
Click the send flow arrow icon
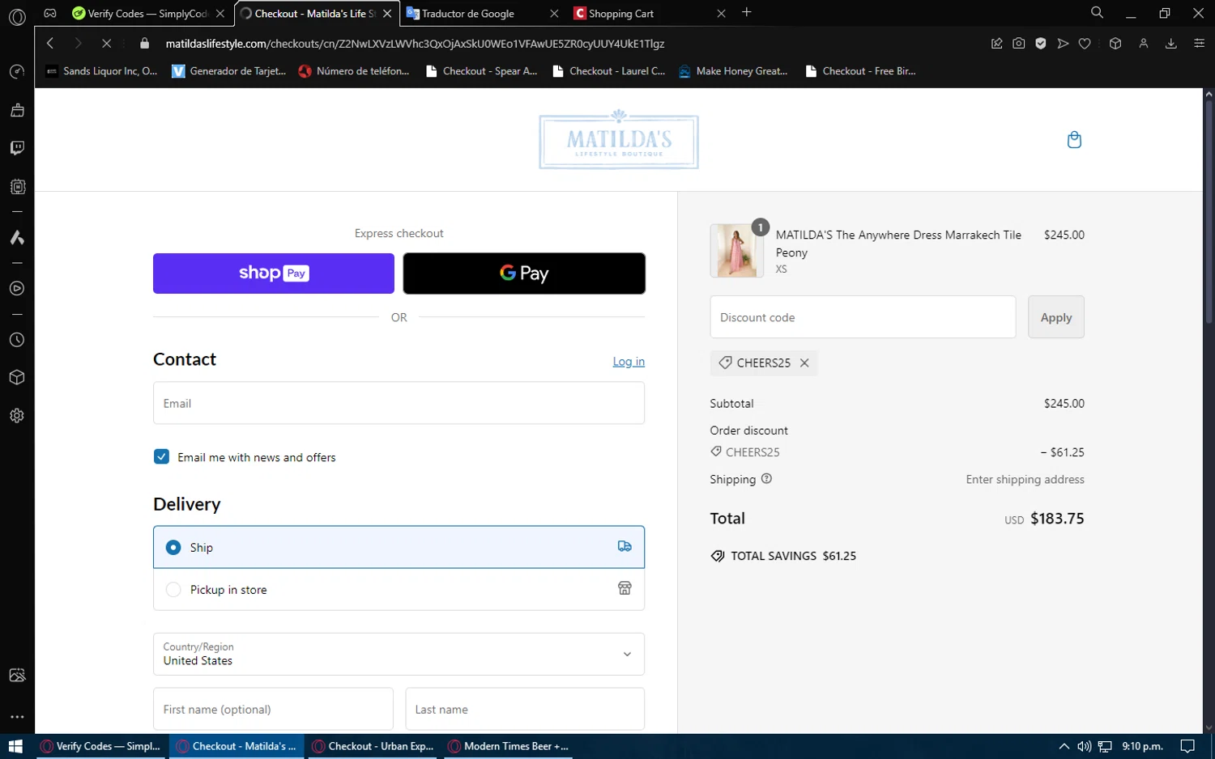1063,44
